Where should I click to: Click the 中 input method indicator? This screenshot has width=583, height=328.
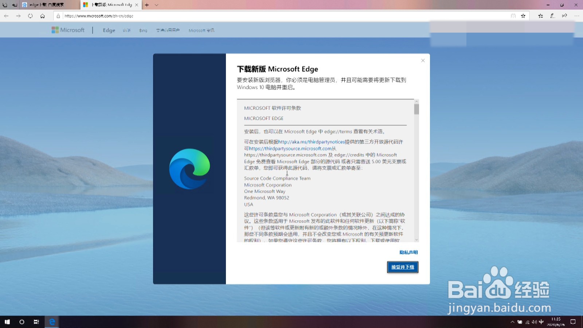click(x=541, y=322)
